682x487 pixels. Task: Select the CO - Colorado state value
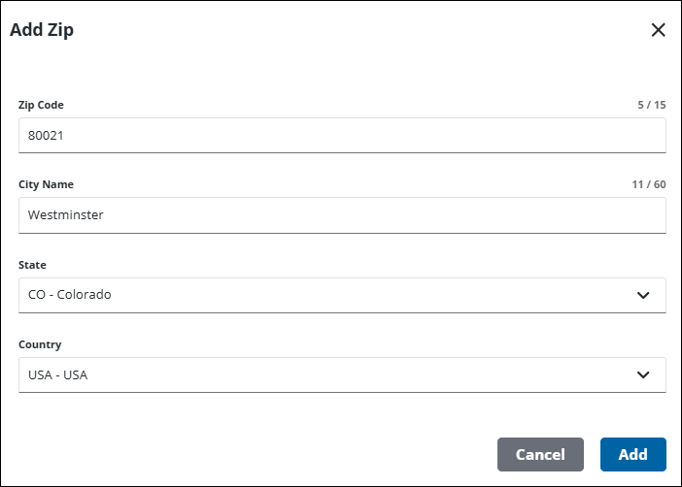(x=70, y=295)
